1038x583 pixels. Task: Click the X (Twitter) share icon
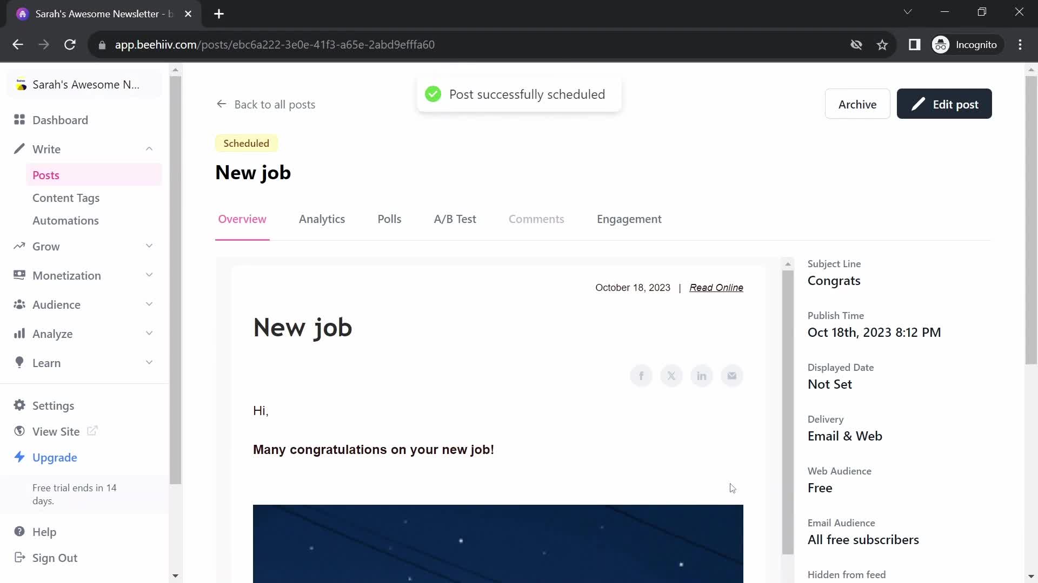click(x=671, y=376)
